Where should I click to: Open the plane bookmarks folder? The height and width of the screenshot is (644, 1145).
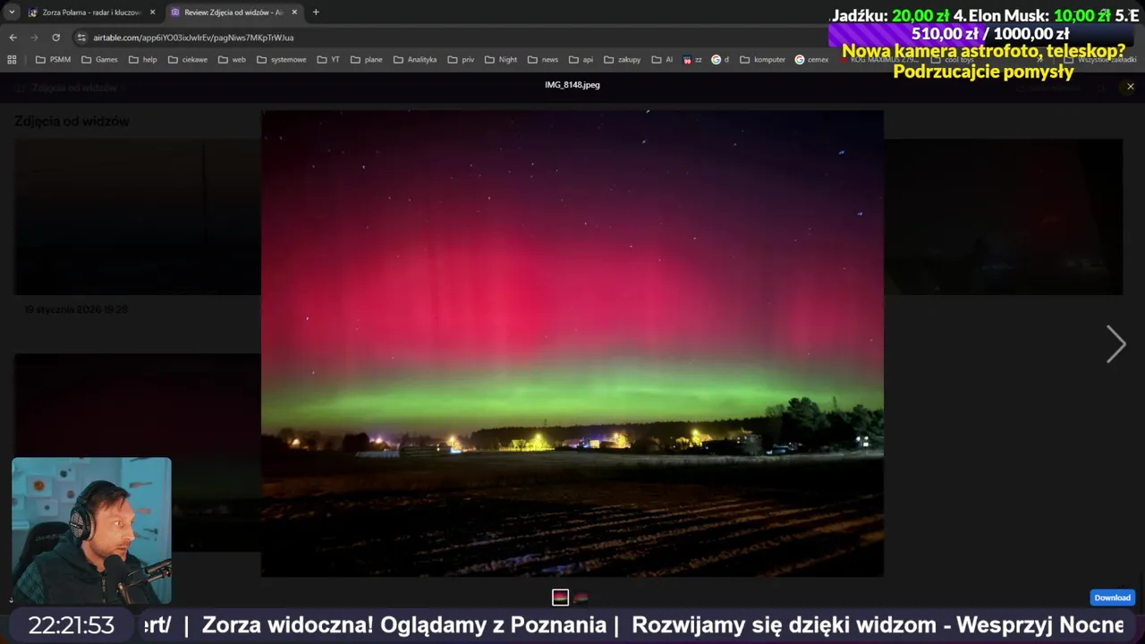point(366,60)
